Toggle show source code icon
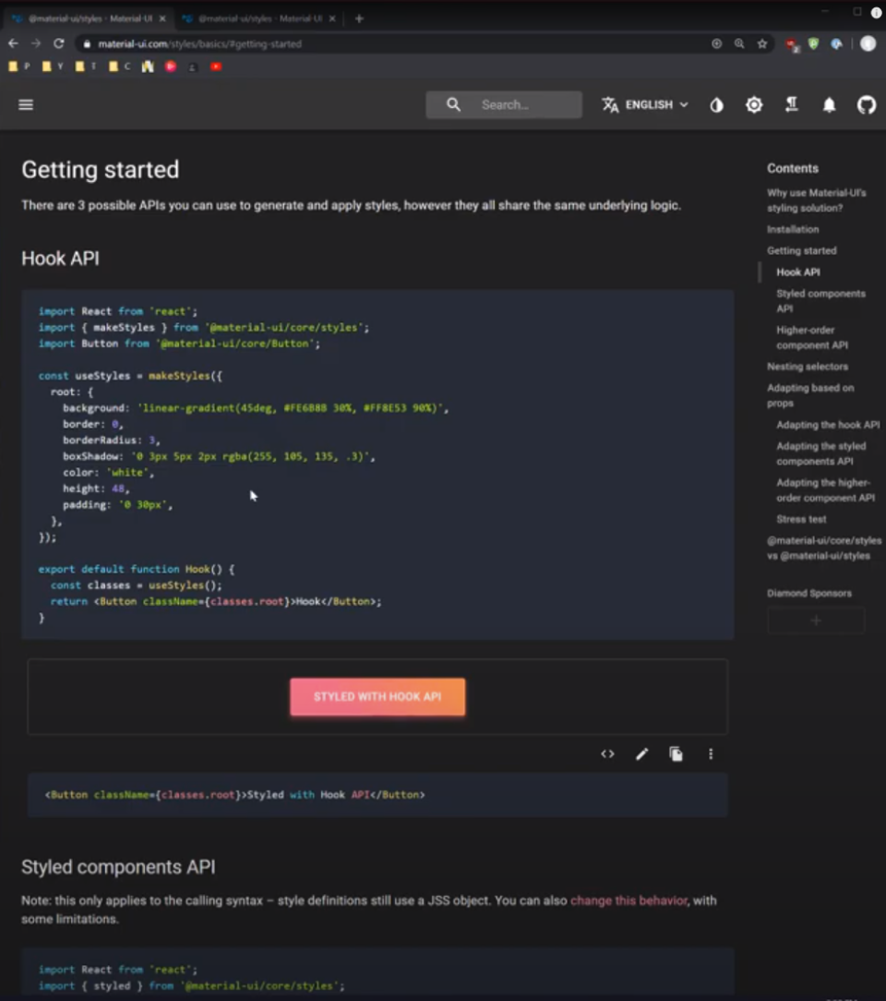The image size is (886, 1001). coord(607,754)
